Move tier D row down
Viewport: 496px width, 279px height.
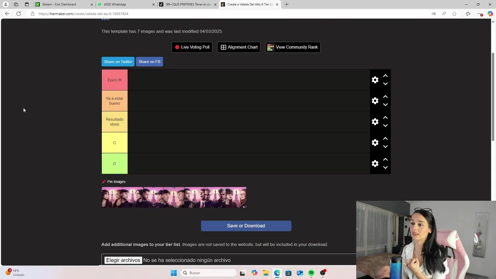385,167
